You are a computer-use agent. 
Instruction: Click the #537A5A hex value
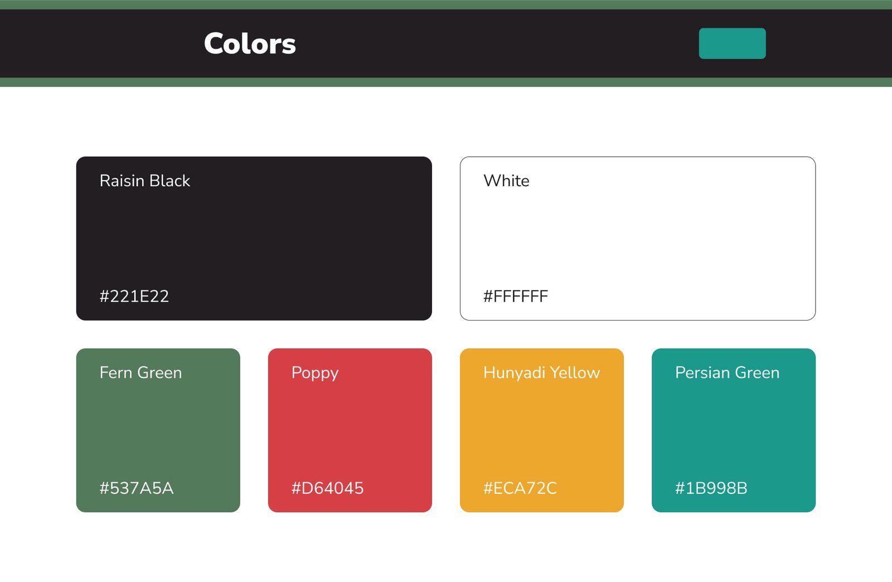(x=137, y=488)
